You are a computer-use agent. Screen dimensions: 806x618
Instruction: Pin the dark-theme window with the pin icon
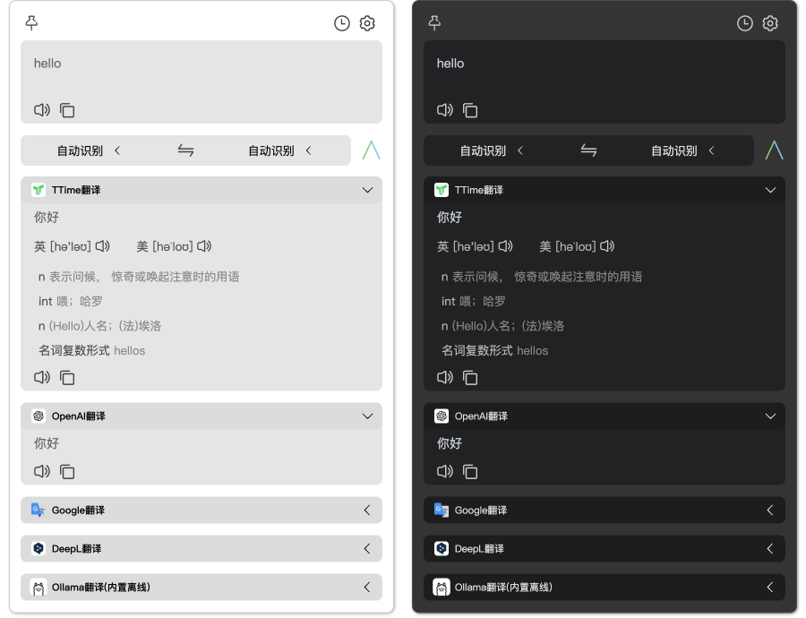pyautogui.click(x=435, y=23)
